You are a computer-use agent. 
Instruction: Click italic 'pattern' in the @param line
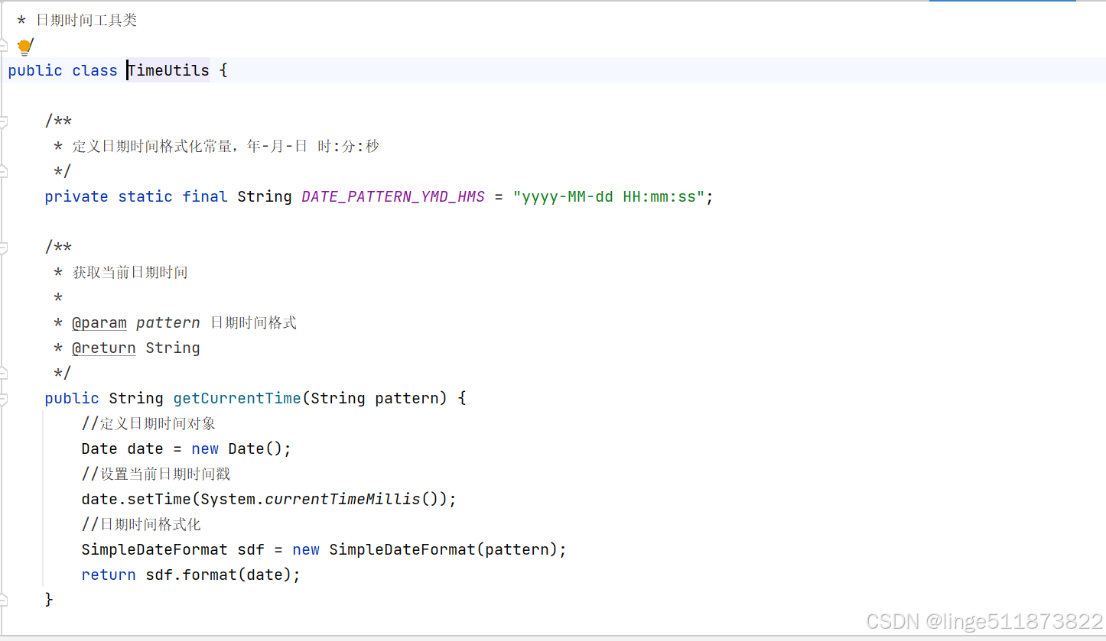pyautogui.click(x=168, y=322)
